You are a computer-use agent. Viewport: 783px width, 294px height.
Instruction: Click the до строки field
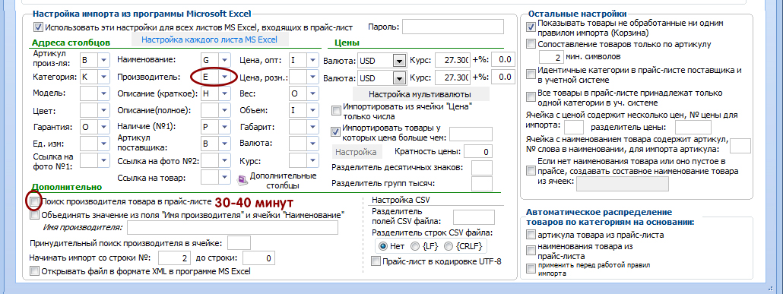tap(258, 258)
